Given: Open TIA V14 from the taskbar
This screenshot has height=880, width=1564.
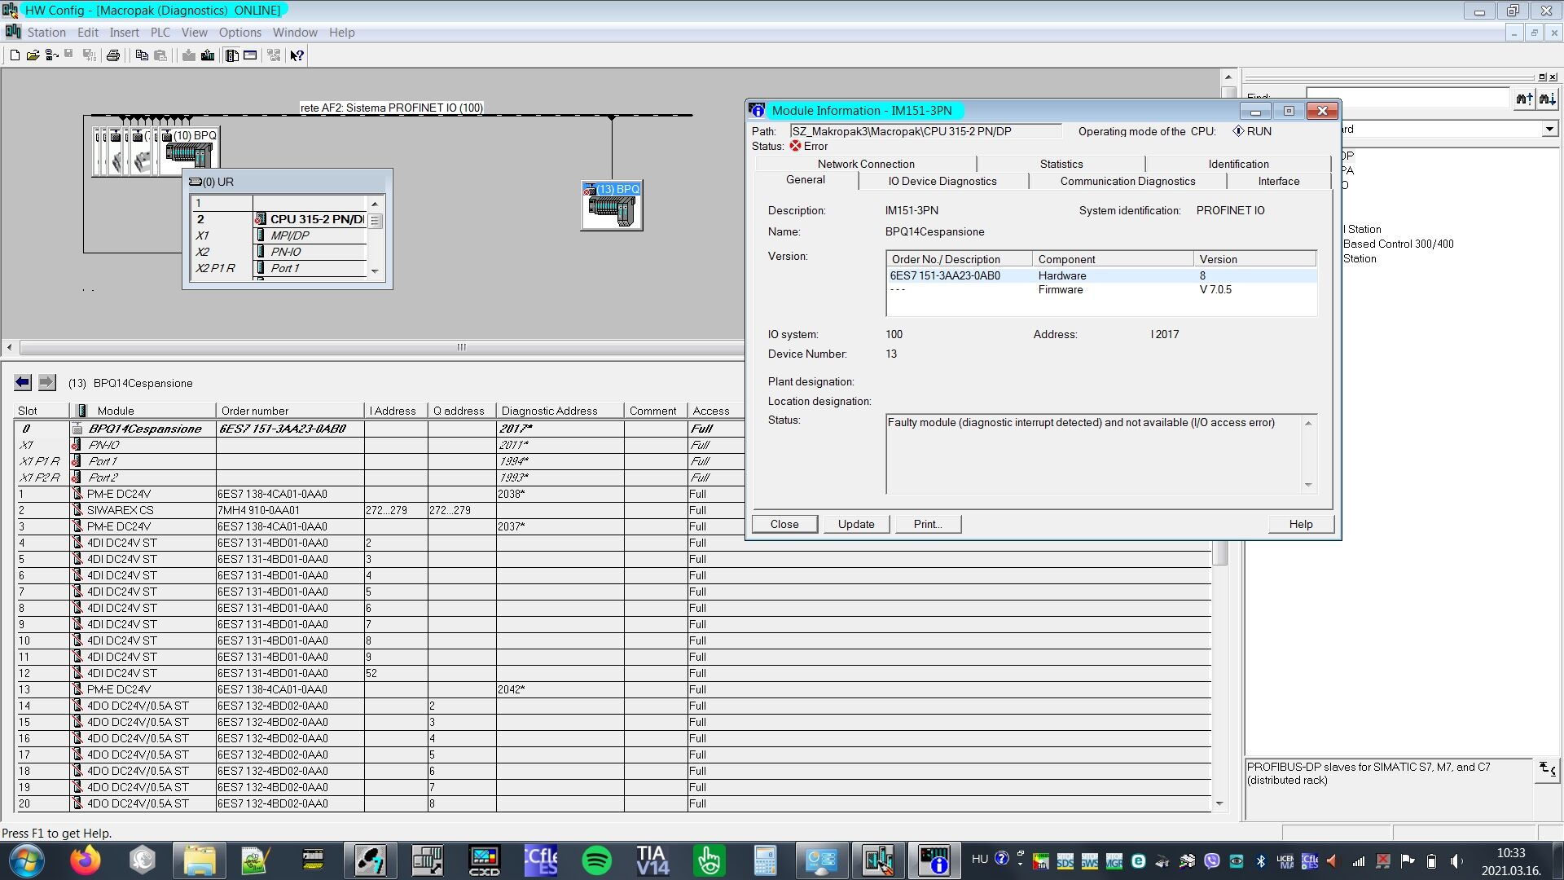Looking at the screenshot, I should pos(652,860).
